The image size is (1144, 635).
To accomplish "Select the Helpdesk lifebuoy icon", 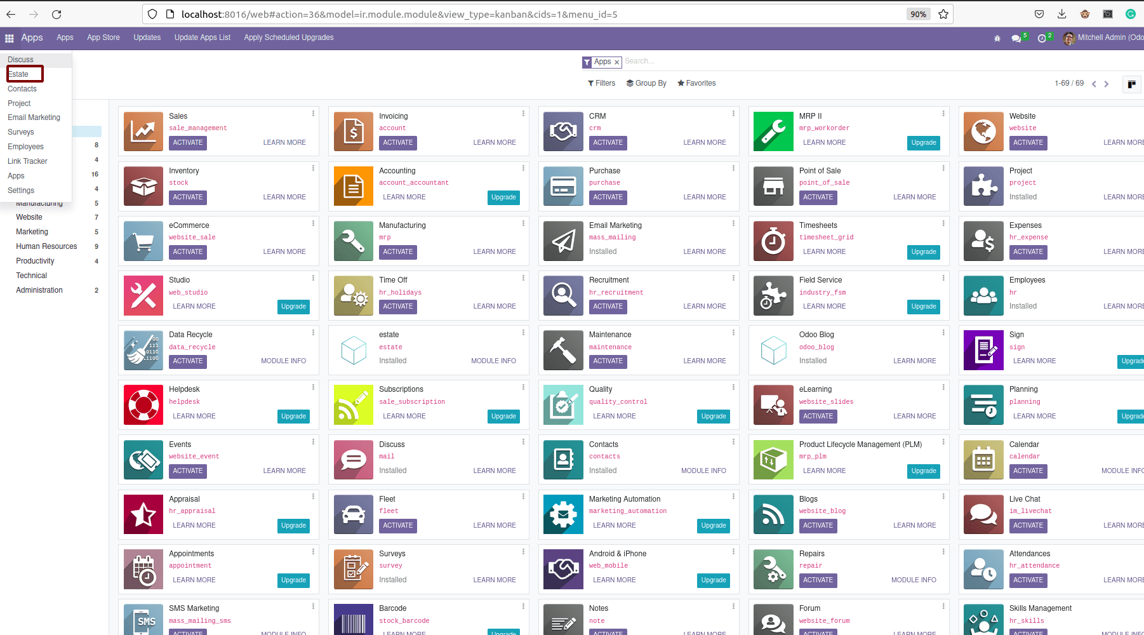I will [143, 404].
